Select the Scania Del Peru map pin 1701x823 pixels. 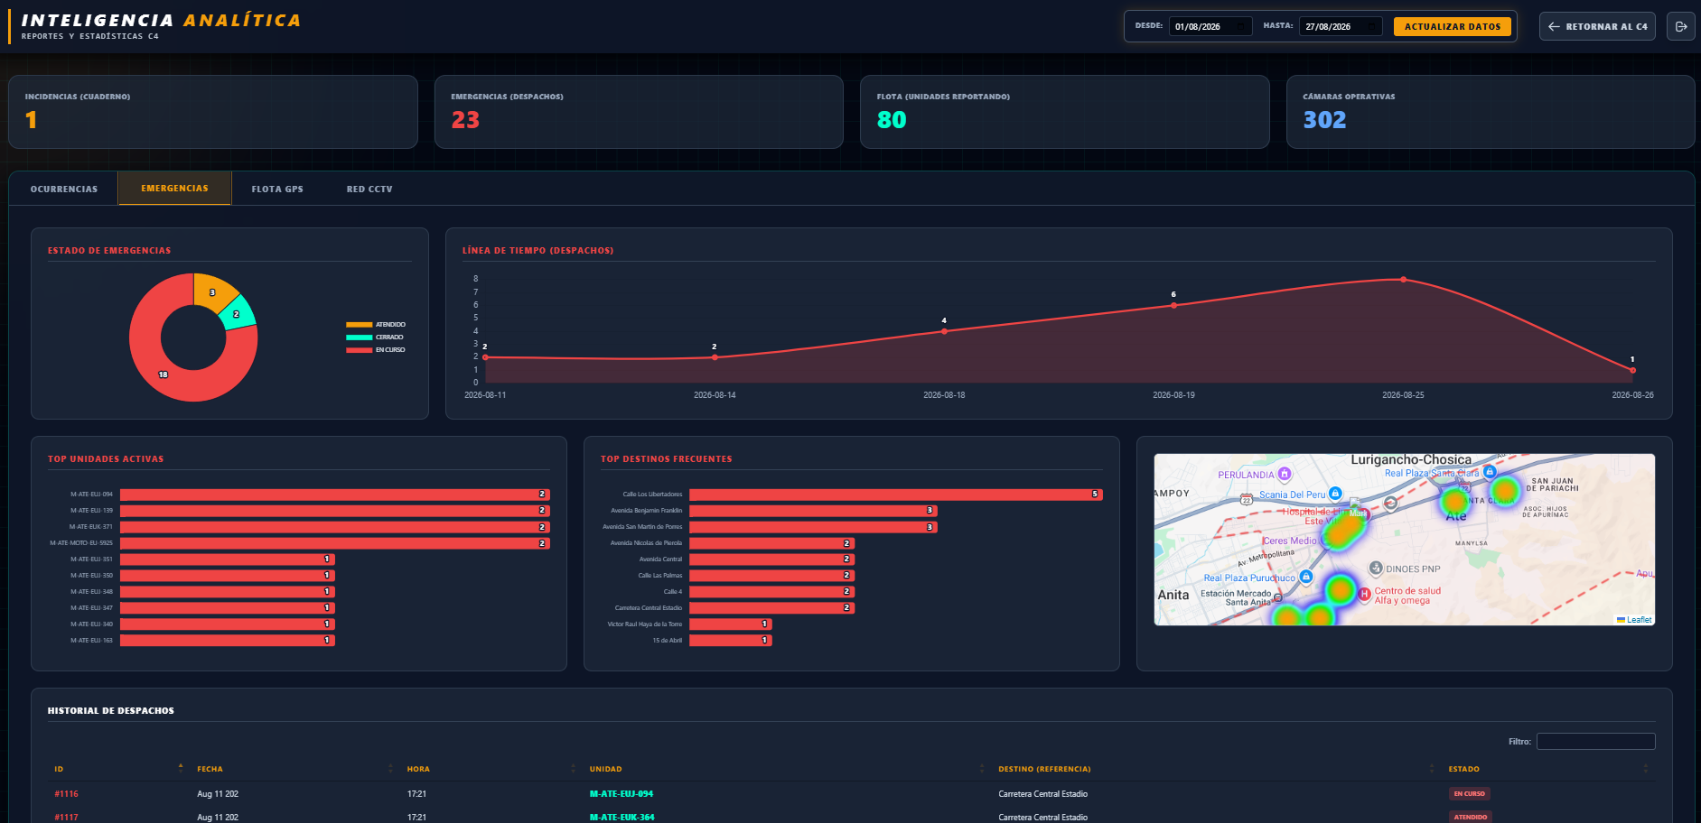coord(1335,494)
